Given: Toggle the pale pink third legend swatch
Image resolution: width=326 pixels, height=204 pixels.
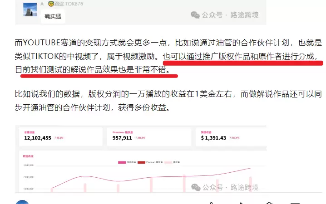Looking at the screenshot, I should [x=168, y=162].
